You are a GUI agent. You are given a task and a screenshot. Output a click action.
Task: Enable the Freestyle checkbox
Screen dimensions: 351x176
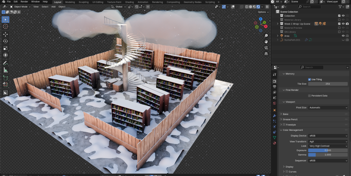(284, 125)
